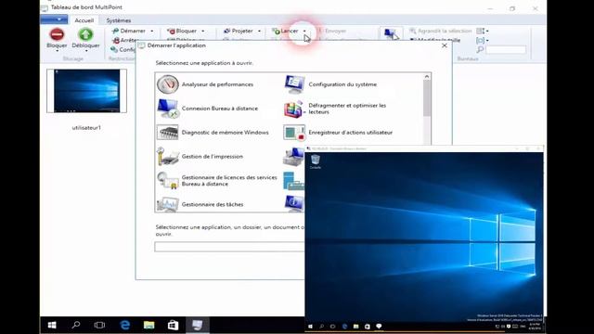This screenshot has height=334, width=594.
Task: Click the Agrandir la sélection ribbon item
Action: click(441, 31)
